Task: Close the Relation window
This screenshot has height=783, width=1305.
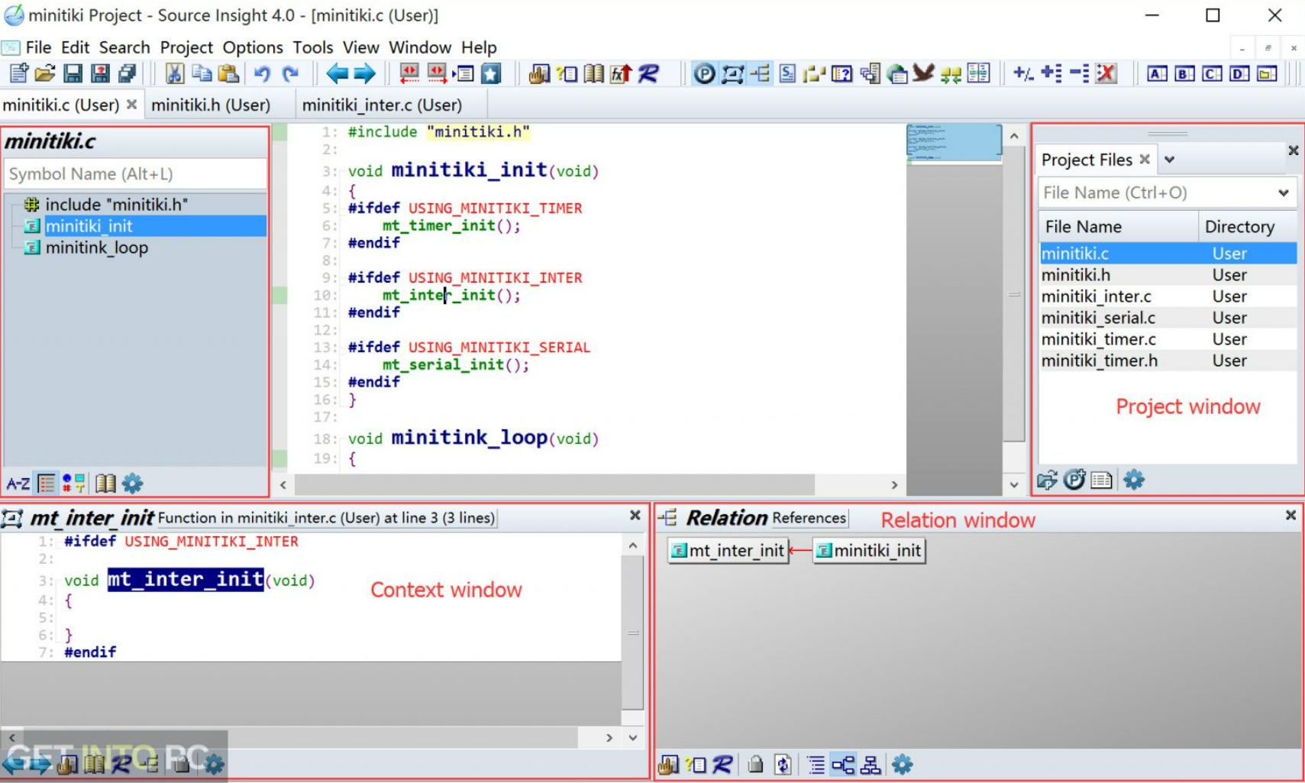Action: tap(1290, 516)
